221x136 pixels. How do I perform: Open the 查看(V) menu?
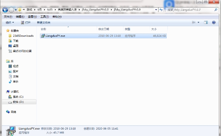tap(32, 17)
